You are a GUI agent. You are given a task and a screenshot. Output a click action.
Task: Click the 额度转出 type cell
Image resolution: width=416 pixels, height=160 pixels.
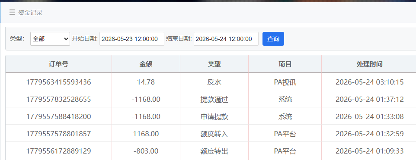214,151
